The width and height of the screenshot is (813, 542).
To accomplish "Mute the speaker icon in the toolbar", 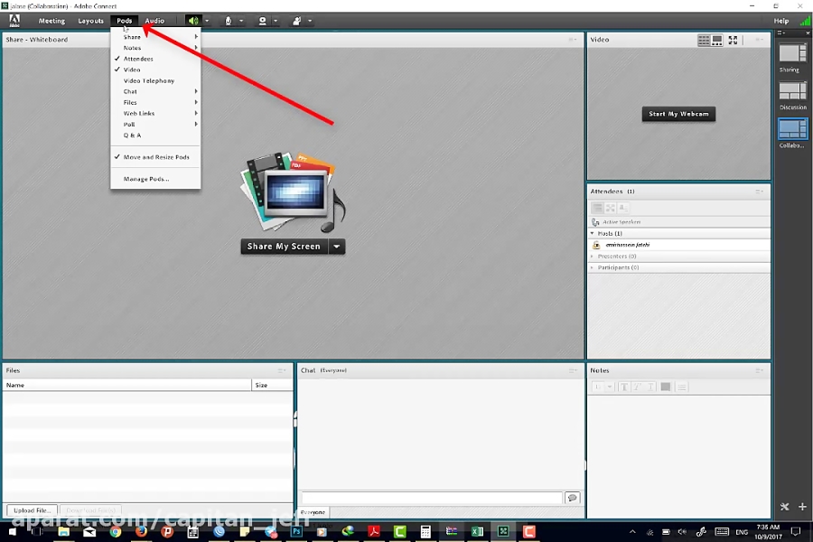I will click(x=192, y=20).
